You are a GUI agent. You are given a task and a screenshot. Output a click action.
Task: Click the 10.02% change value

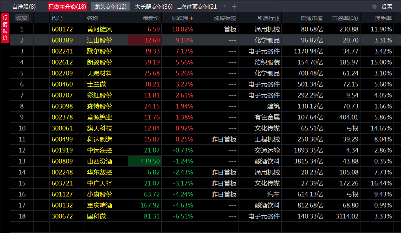(183, 29)
